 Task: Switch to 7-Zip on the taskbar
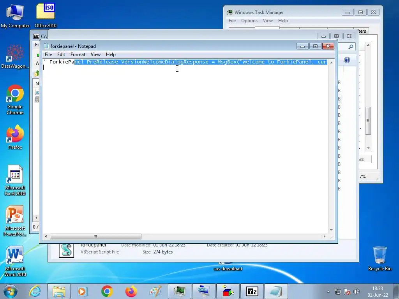(x=252, y=291)
